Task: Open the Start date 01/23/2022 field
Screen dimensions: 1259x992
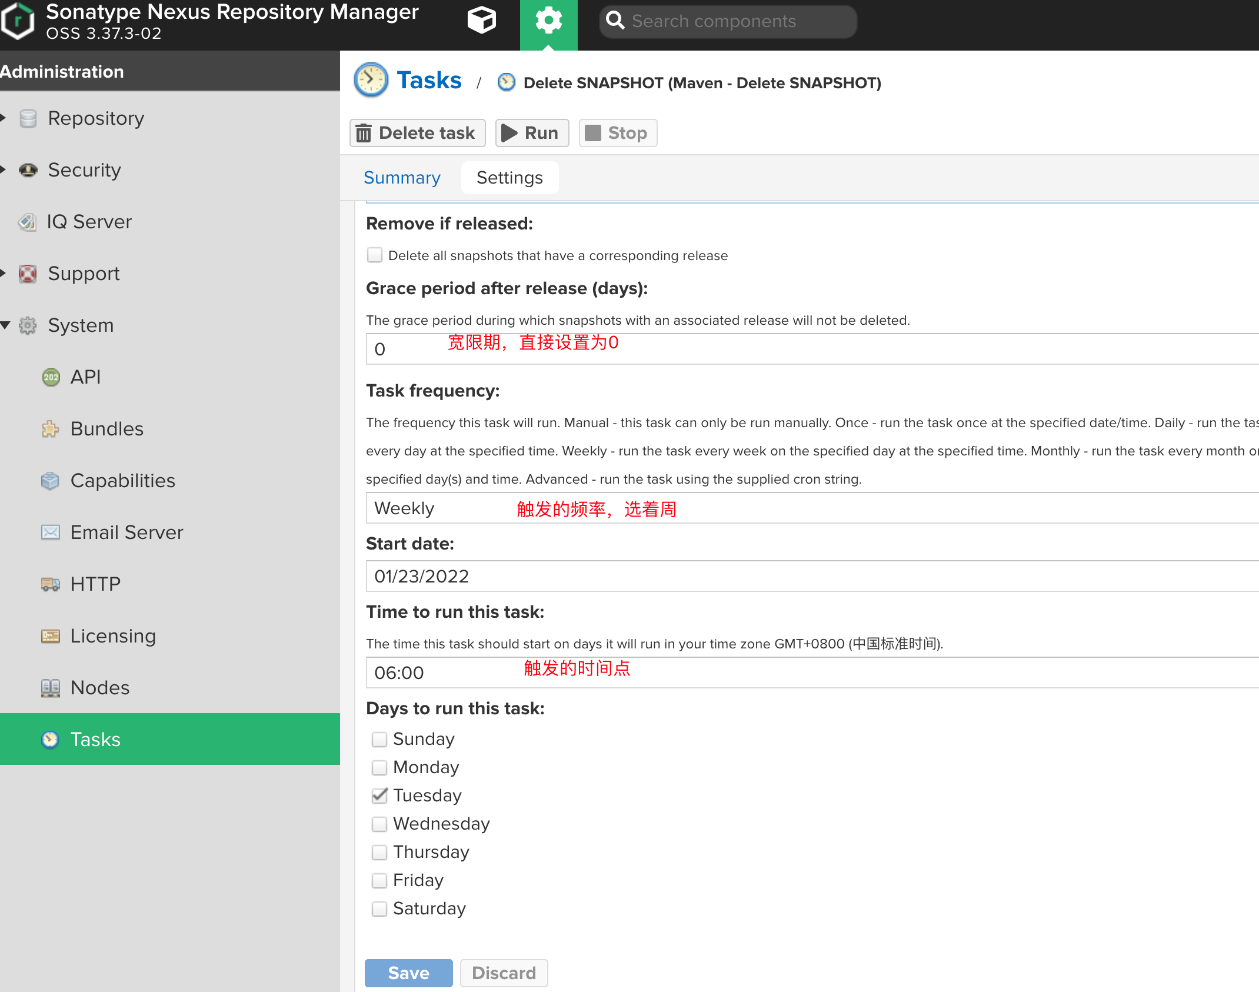Action: coord(812,576)
